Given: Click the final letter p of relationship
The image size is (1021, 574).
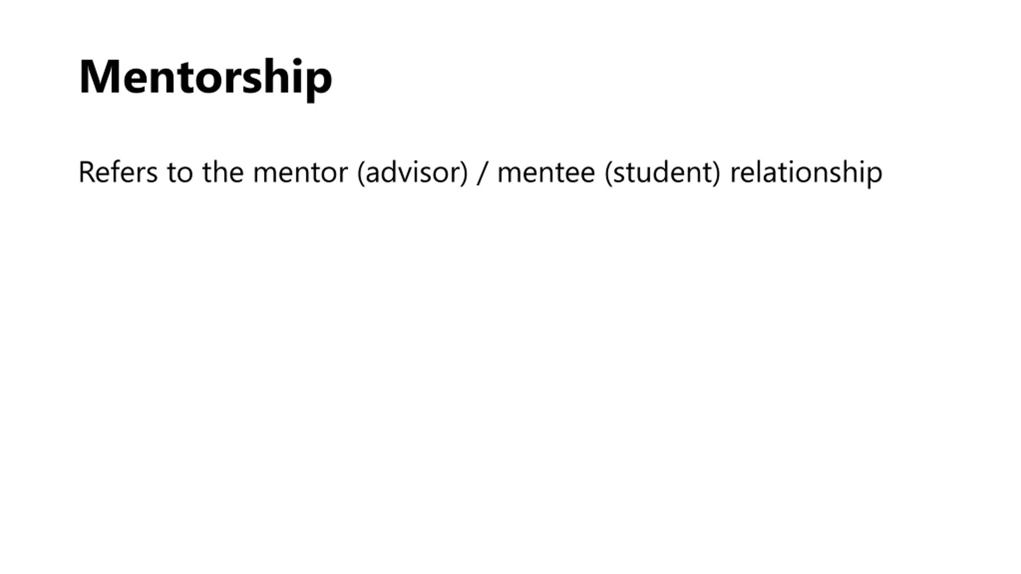Looking at the screenshot, I should (875, 176).
